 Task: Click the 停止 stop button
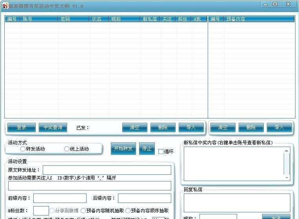coord(147,148)
